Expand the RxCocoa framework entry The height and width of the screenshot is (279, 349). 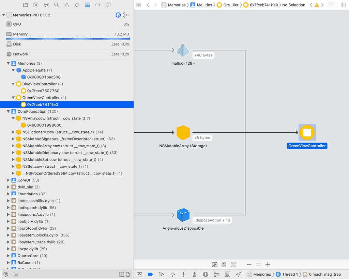tap(8, 263)
